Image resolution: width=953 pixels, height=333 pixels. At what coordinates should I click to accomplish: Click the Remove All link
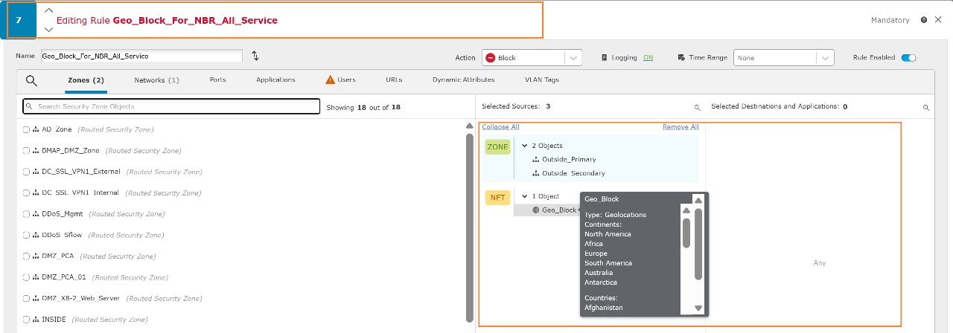pyautogui.click(x=680, y=127)
